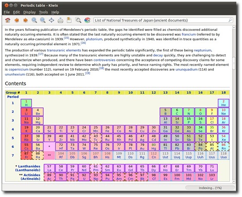Follow the copernicium link
Image resolution: width=242 pixels, height=197 pixels.
click(18, 69)
